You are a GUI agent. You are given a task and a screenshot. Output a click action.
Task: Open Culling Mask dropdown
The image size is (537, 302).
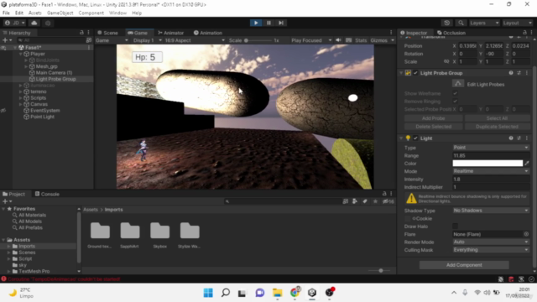[x=491, y=250]
